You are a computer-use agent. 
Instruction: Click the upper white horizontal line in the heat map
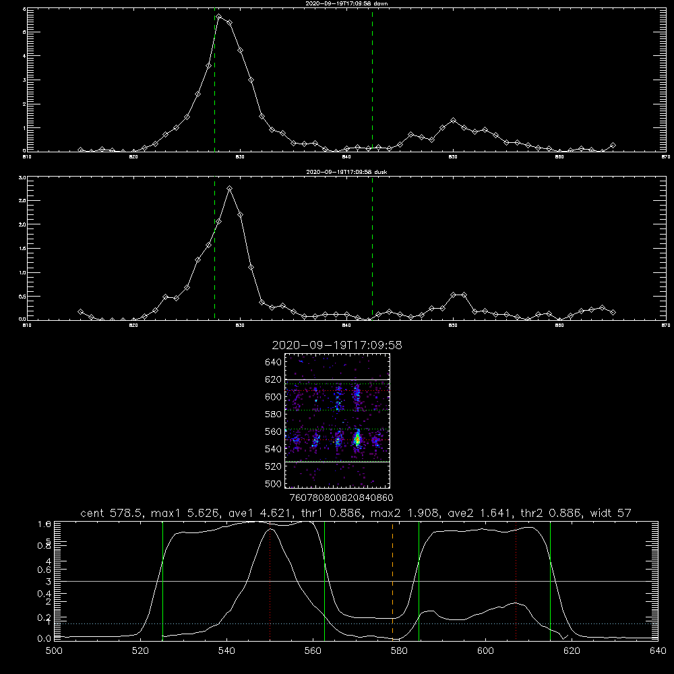pos(337,379)
